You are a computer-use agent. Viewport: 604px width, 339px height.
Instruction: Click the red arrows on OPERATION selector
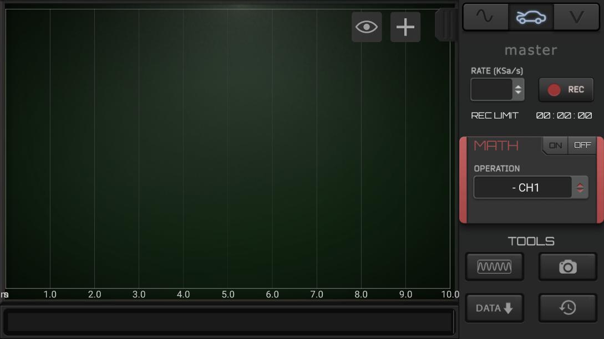point(580,188)
